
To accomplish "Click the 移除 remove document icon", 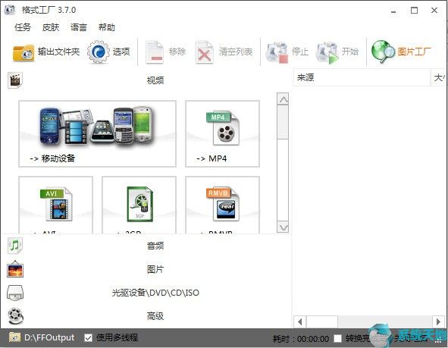I will coord(155,52).
